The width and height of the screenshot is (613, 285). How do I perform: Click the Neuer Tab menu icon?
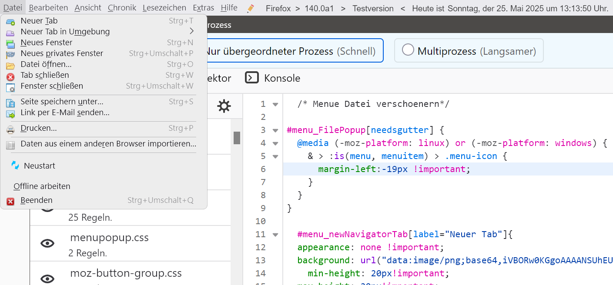(x=10, y=21)
